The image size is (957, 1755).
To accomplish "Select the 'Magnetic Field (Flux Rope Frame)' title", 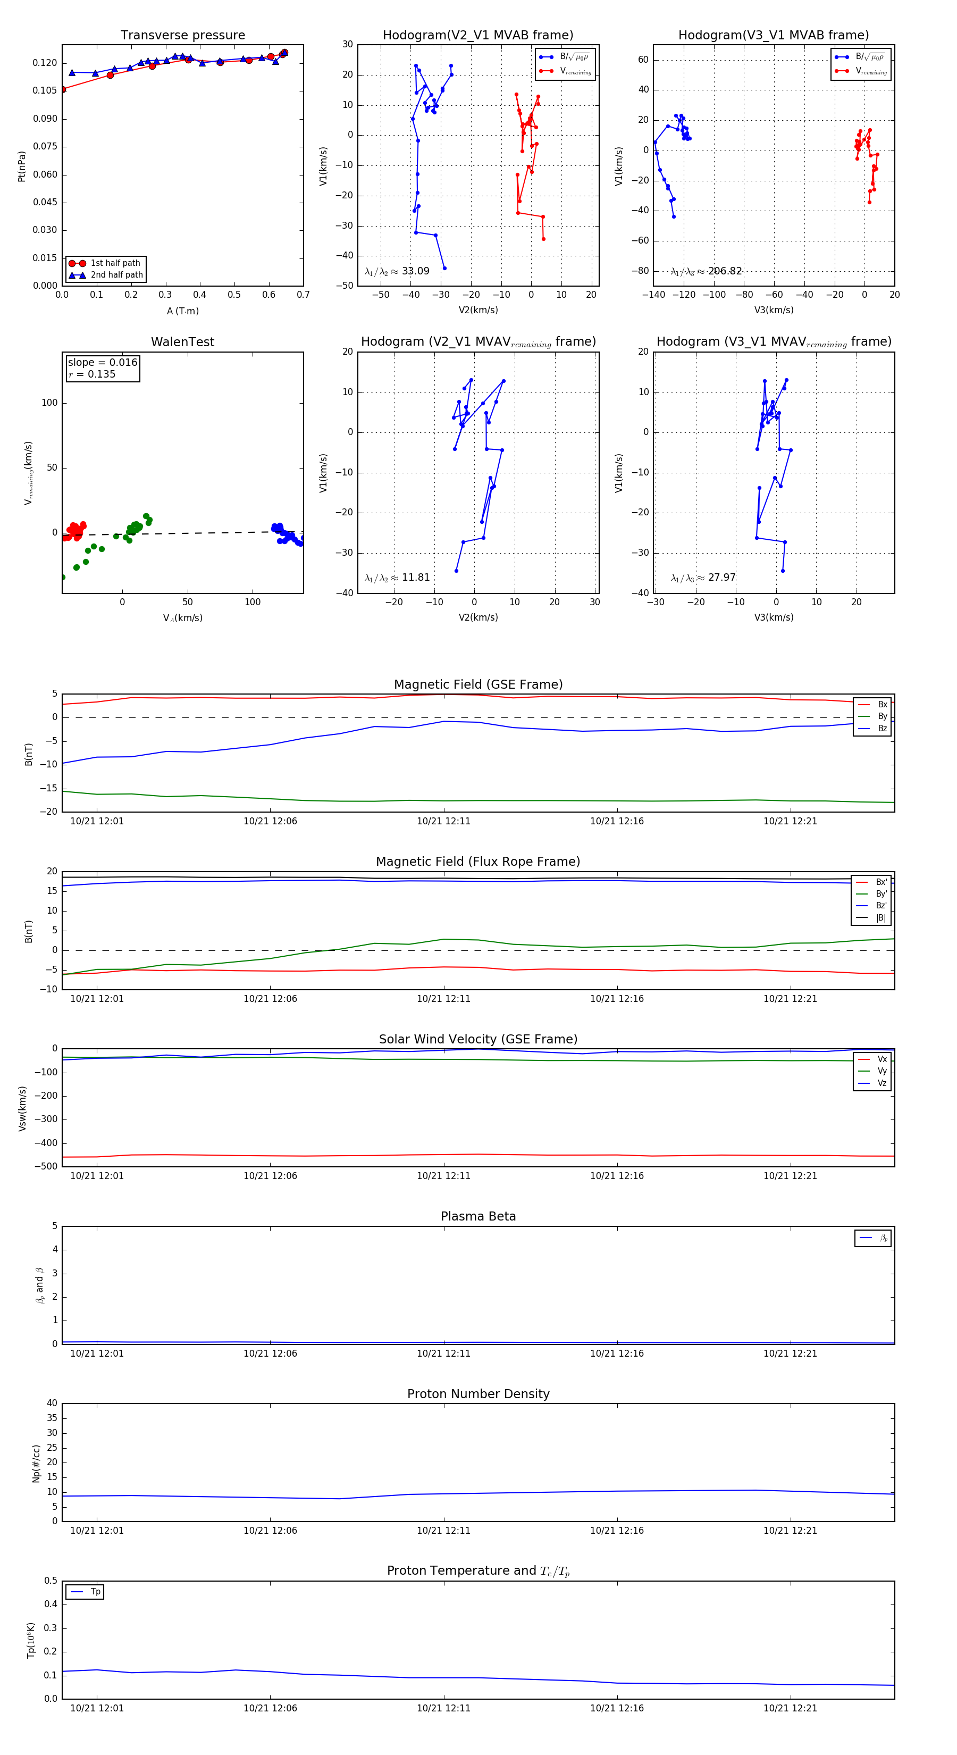I will pos(478,861).
